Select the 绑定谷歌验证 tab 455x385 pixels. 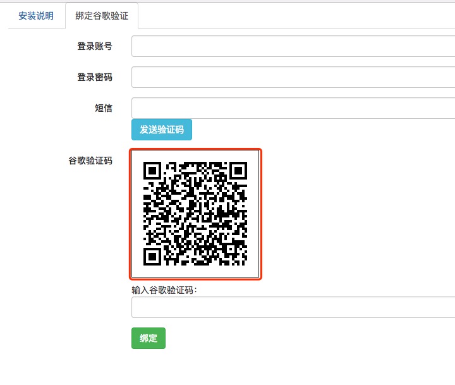pos(102,16)
